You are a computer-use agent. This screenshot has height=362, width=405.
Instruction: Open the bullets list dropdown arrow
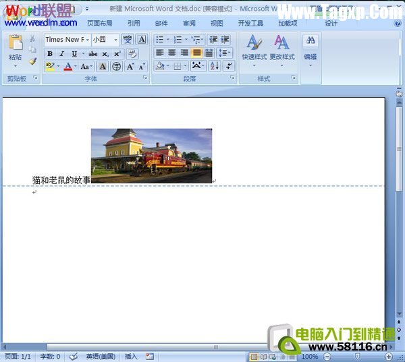click(x=168, y=40)
